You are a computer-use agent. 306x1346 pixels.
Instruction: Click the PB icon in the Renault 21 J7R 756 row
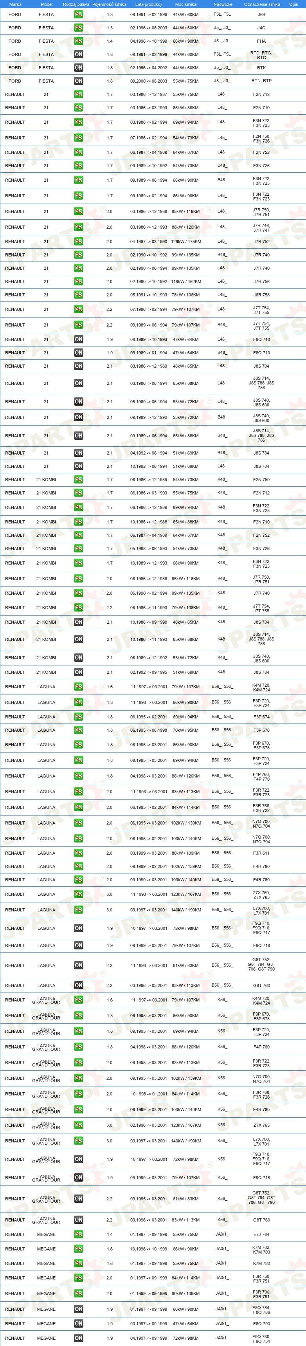(78, 281)
